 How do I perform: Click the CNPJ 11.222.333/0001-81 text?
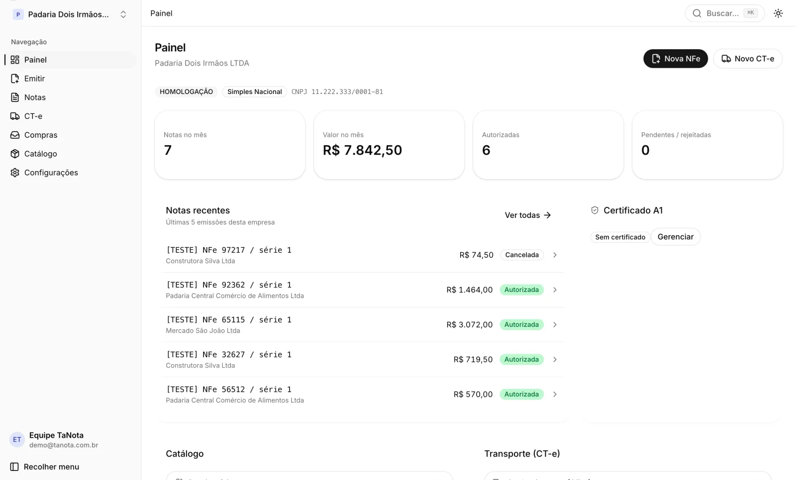337,92
